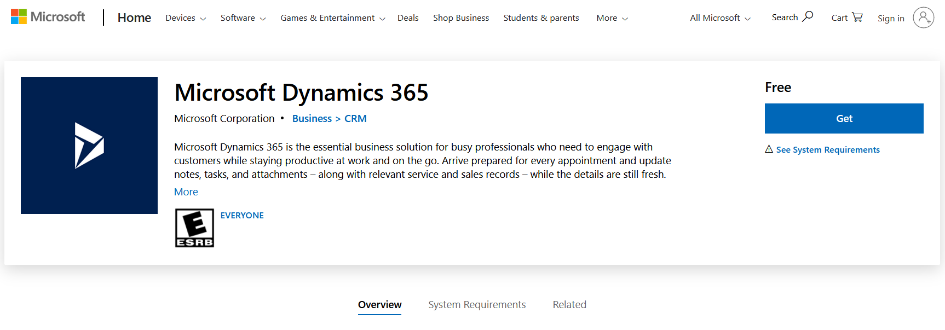
Task: Open the Deals menu item
Action: pos(408,18)
